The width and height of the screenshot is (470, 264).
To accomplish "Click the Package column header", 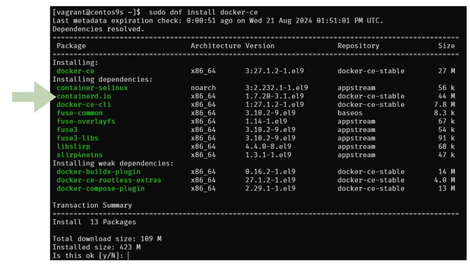I will (71, 46).
